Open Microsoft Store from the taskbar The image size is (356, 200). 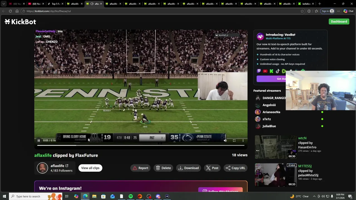point(103,196)
